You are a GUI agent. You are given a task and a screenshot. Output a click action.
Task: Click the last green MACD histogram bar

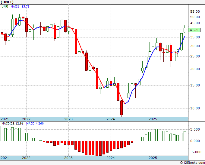185,136
